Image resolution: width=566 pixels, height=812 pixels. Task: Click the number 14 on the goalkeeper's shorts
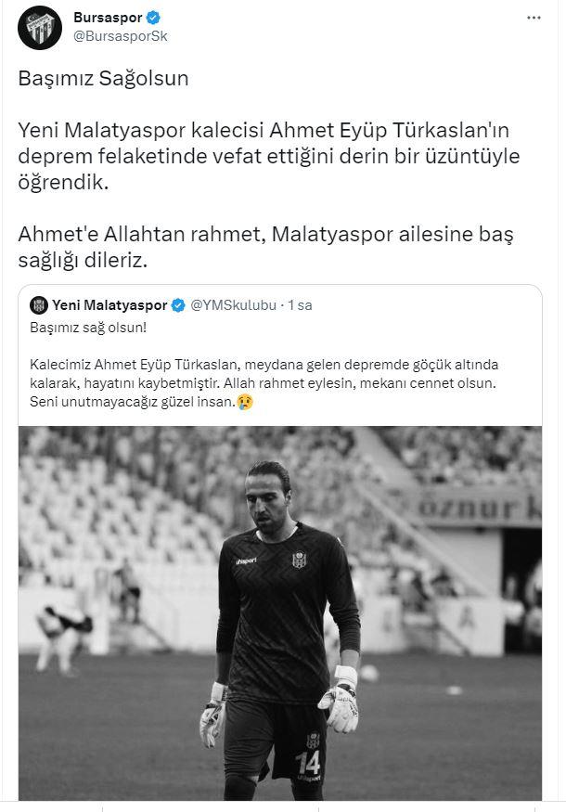(x=308, y=762)
